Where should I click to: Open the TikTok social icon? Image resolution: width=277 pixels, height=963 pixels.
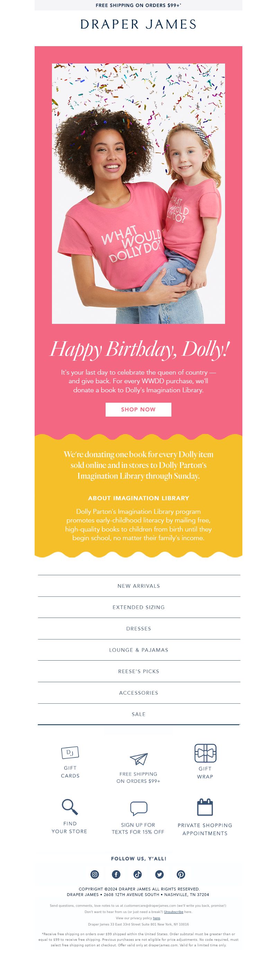137,874
